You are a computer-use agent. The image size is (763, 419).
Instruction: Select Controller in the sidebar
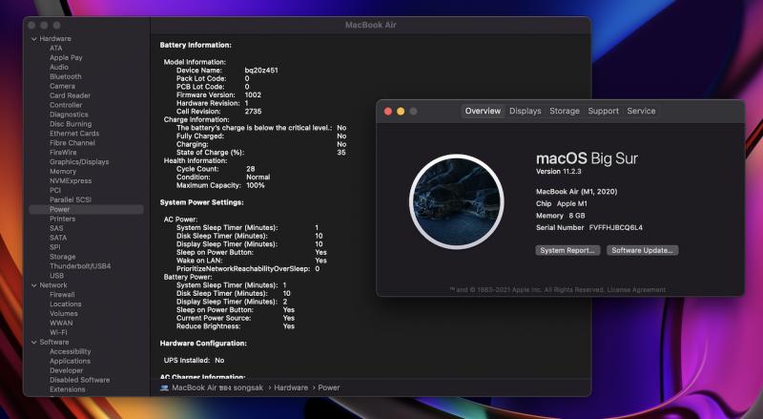pos(66,105)
